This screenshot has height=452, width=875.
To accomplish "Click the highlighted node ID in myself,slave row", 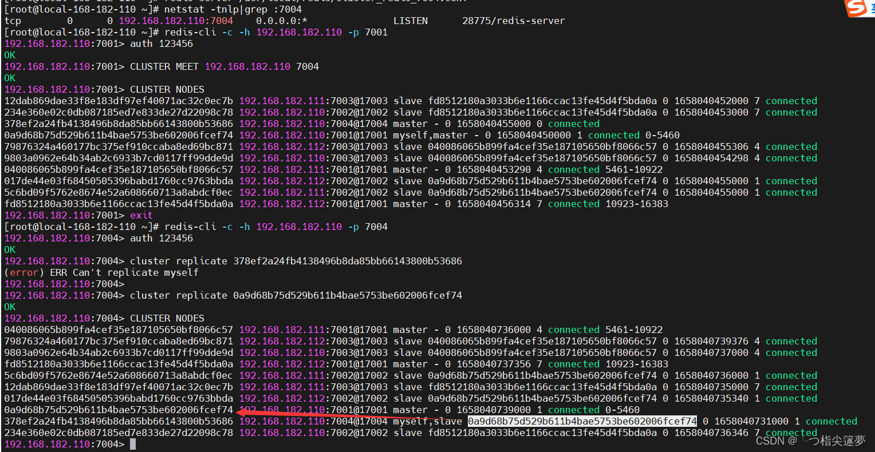I will tap(582, 421).
